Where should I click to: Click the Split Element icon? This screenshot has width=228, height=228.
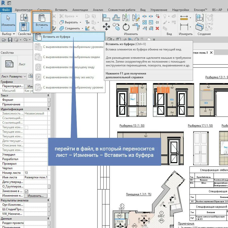(144, 16)
